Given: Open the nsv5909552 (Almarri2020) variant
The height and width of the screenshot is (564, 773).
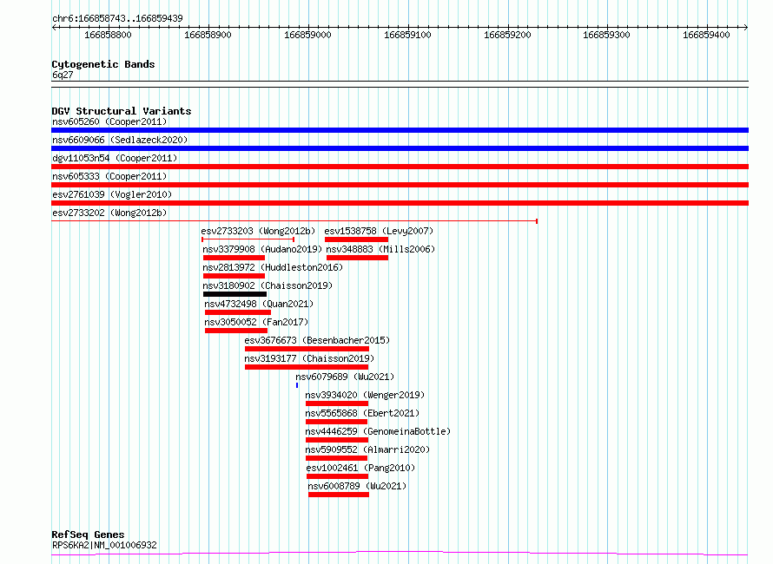Looking at the screenshot, I should coord(367,449).
